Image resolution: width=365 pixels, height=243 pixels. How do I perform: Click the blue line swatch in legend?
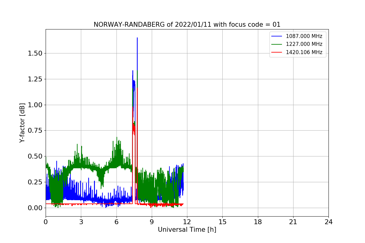(277, 36)
